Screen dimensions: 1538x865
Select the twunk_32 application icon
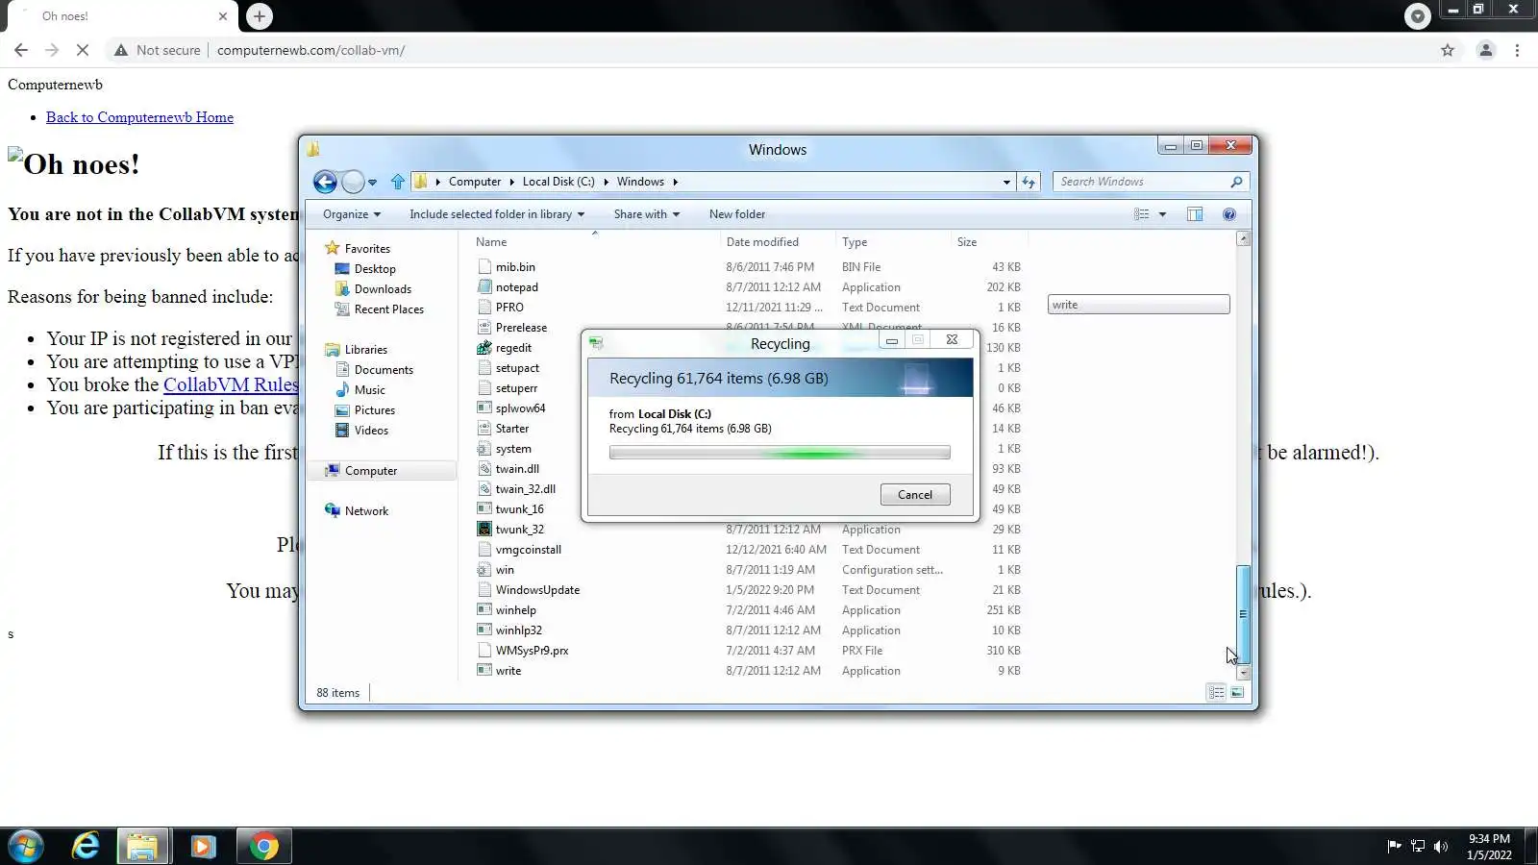484,530
